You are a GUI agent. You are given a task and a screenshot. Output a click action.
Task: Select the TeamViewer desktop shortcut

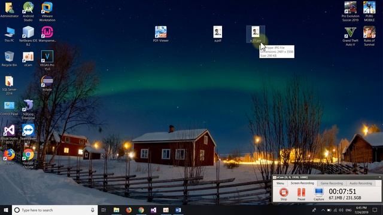(28, 134)
